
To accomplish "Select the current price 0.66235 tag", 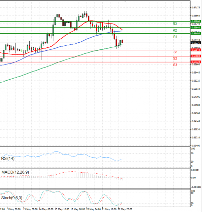I will click(x=196, y=43).
